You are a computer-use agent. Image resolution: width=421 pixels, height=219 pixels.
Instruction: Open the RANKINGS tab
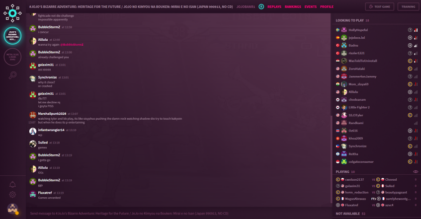293,7
